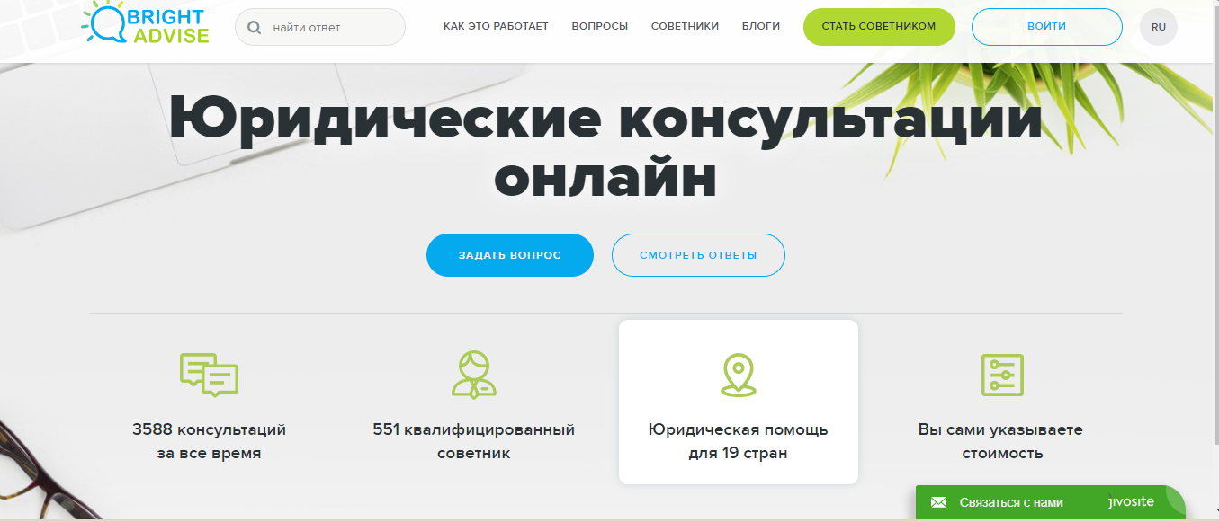Select '3588 консультаций за все время' text
The image size is (1219, 522).
209,441
